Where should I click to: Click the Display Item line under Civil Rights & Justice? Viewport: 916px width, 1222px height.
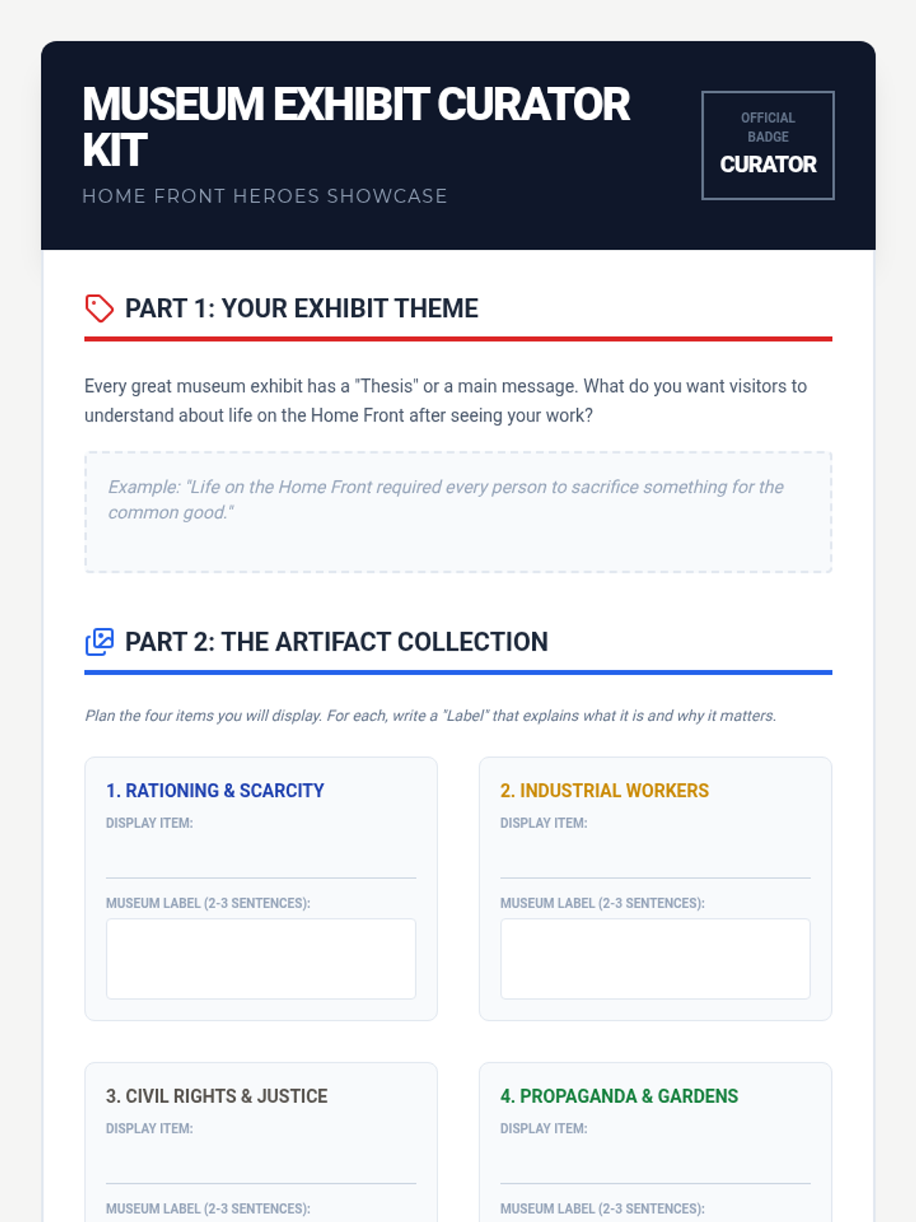coord(261,1162)
